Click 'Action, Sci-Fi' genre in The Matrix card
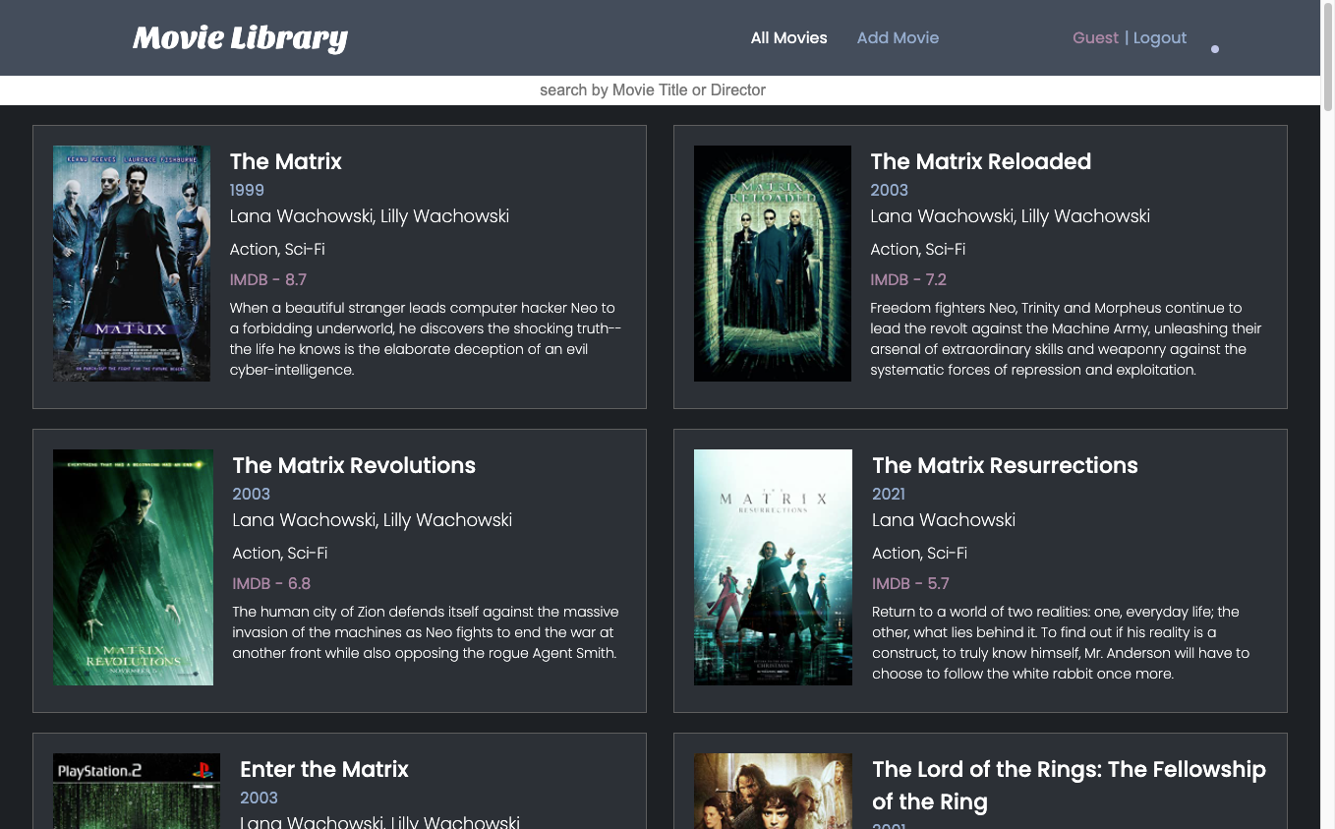 (277, 250)
